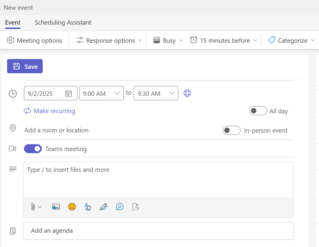This screenshot has height=247, width=319.
Task: Open the insert image icon
Action: tap(56, 207)
